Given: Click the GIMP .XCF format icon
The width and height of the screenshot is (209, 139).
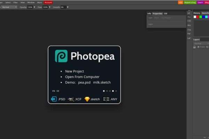Looking at the screenshot, I should point(71,99).
